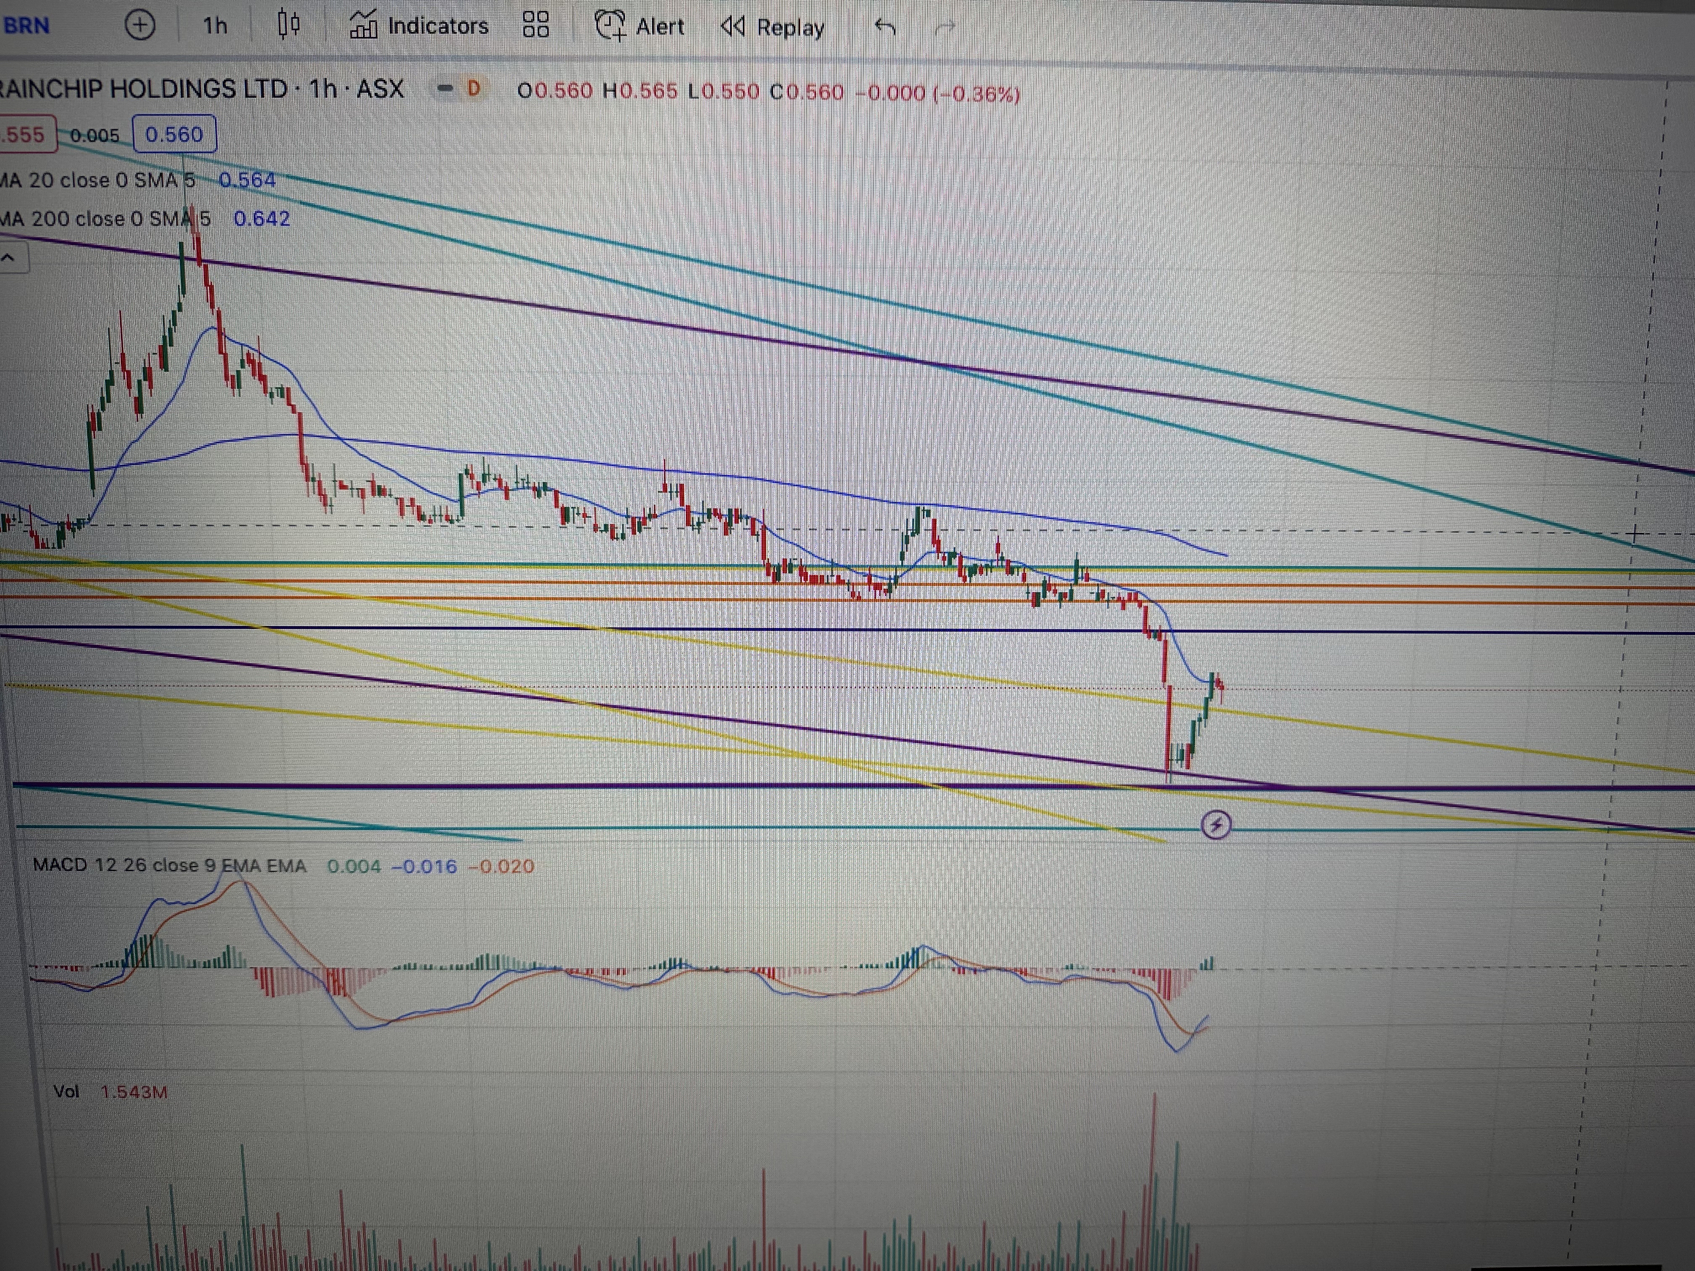Click the lightning bolt event marker
1695x1271 pixels.
[x=1216, y=825]
